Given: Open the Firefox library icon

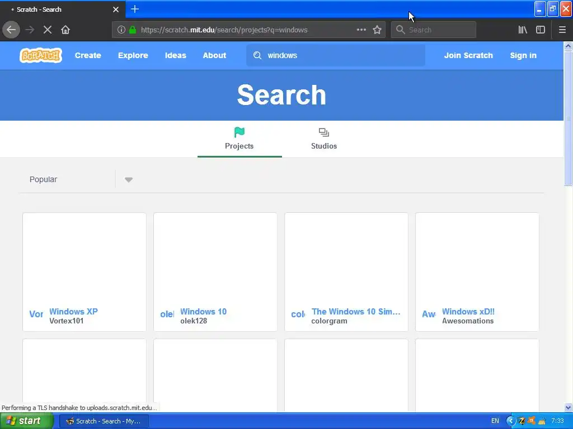Looking at the screenshot, I should (x=523, y=30).
